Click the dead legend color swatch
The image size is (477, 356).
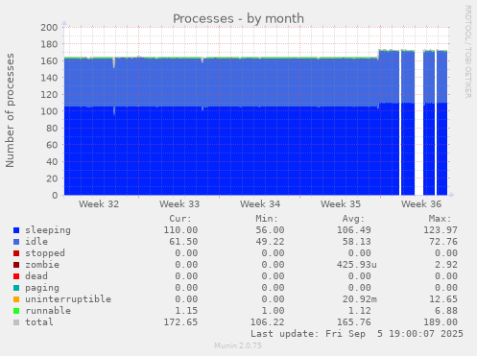tap(16, 276)
